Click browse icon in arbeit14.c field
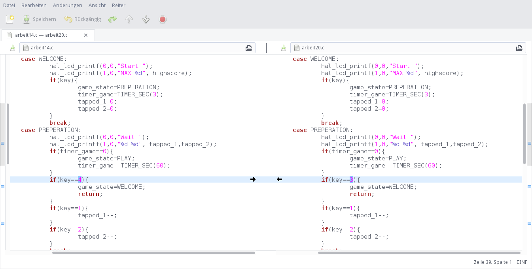Viewport: 532px width, 269px height. tap(248, 48)
